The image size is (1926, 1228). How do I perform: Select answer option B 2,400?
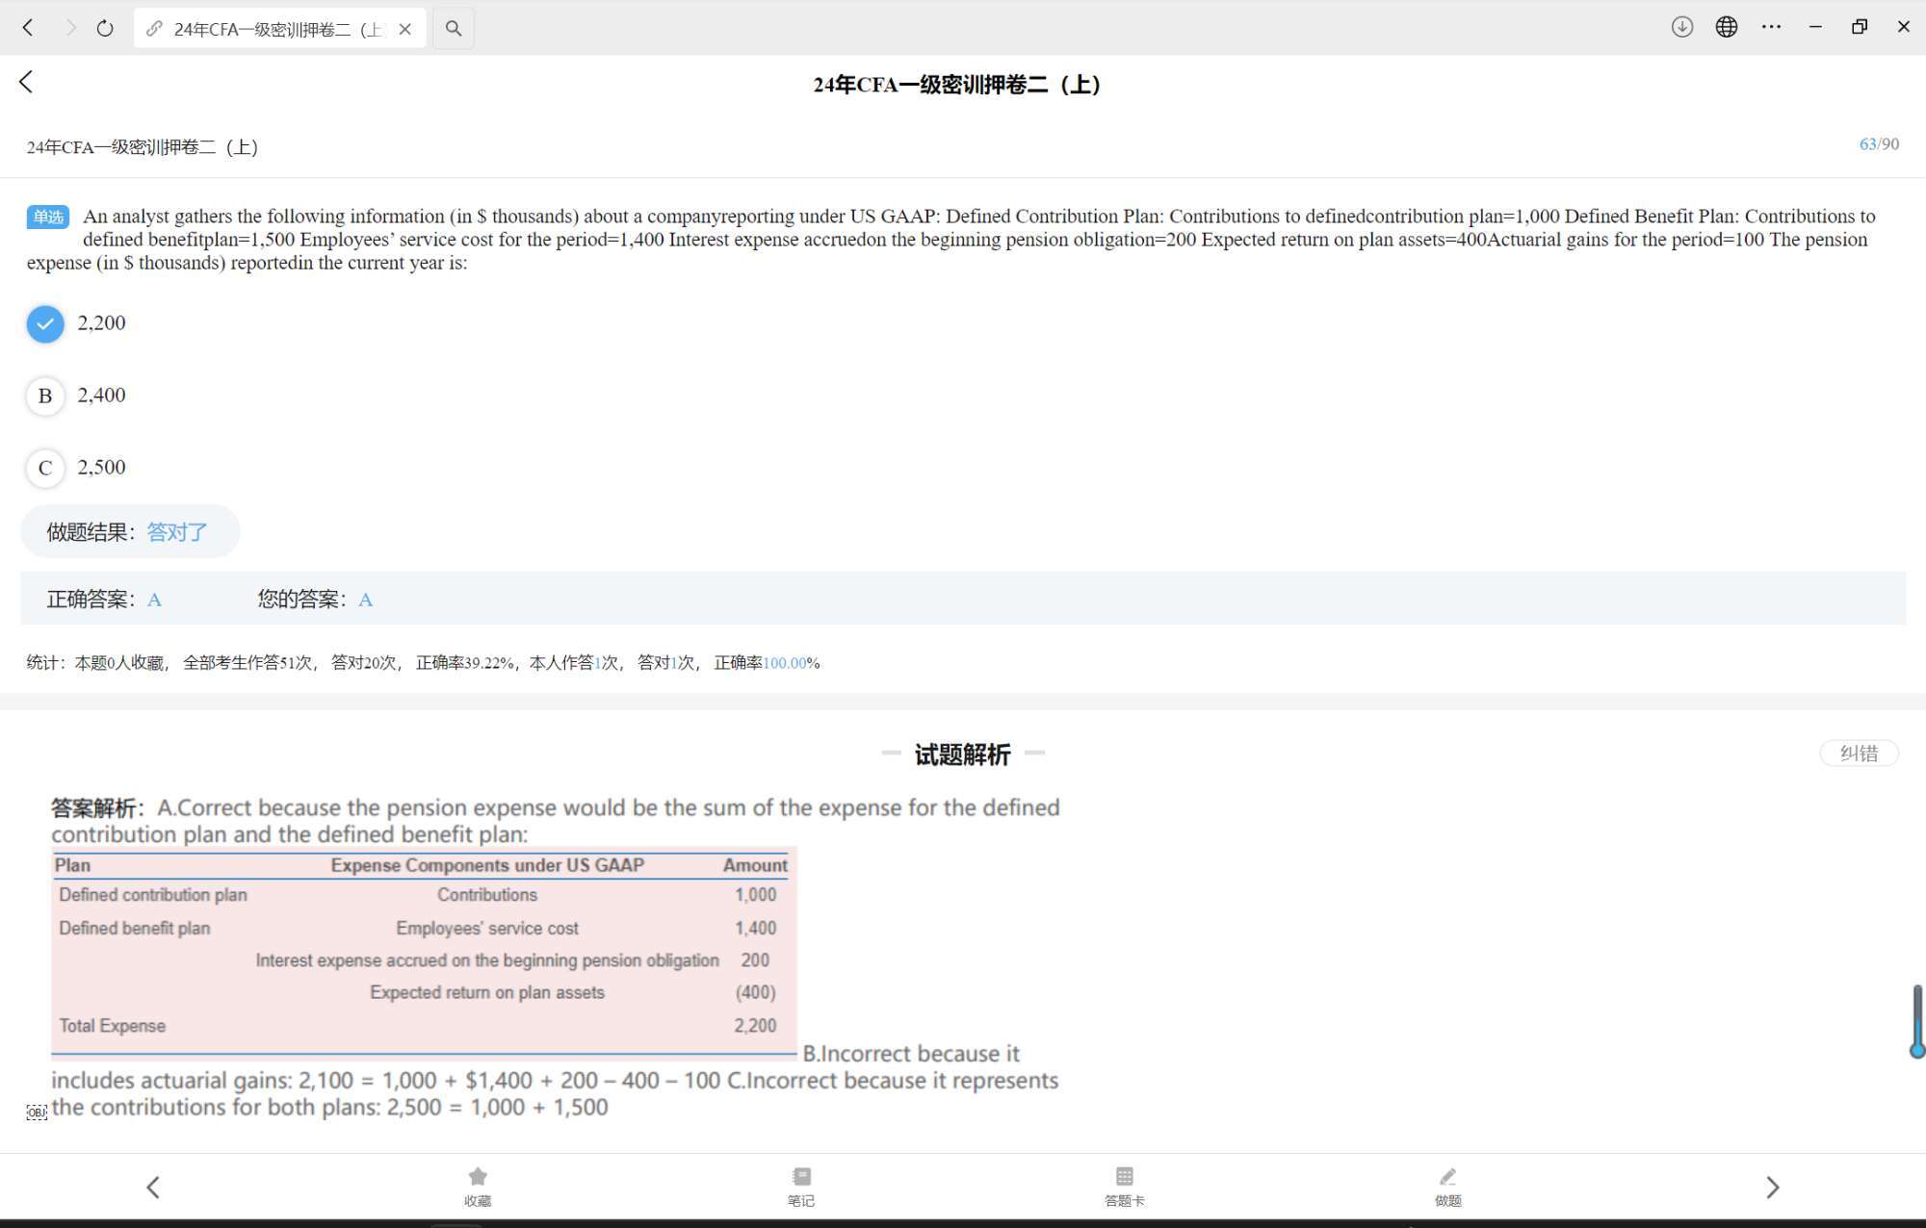click(x=45, y=396)
